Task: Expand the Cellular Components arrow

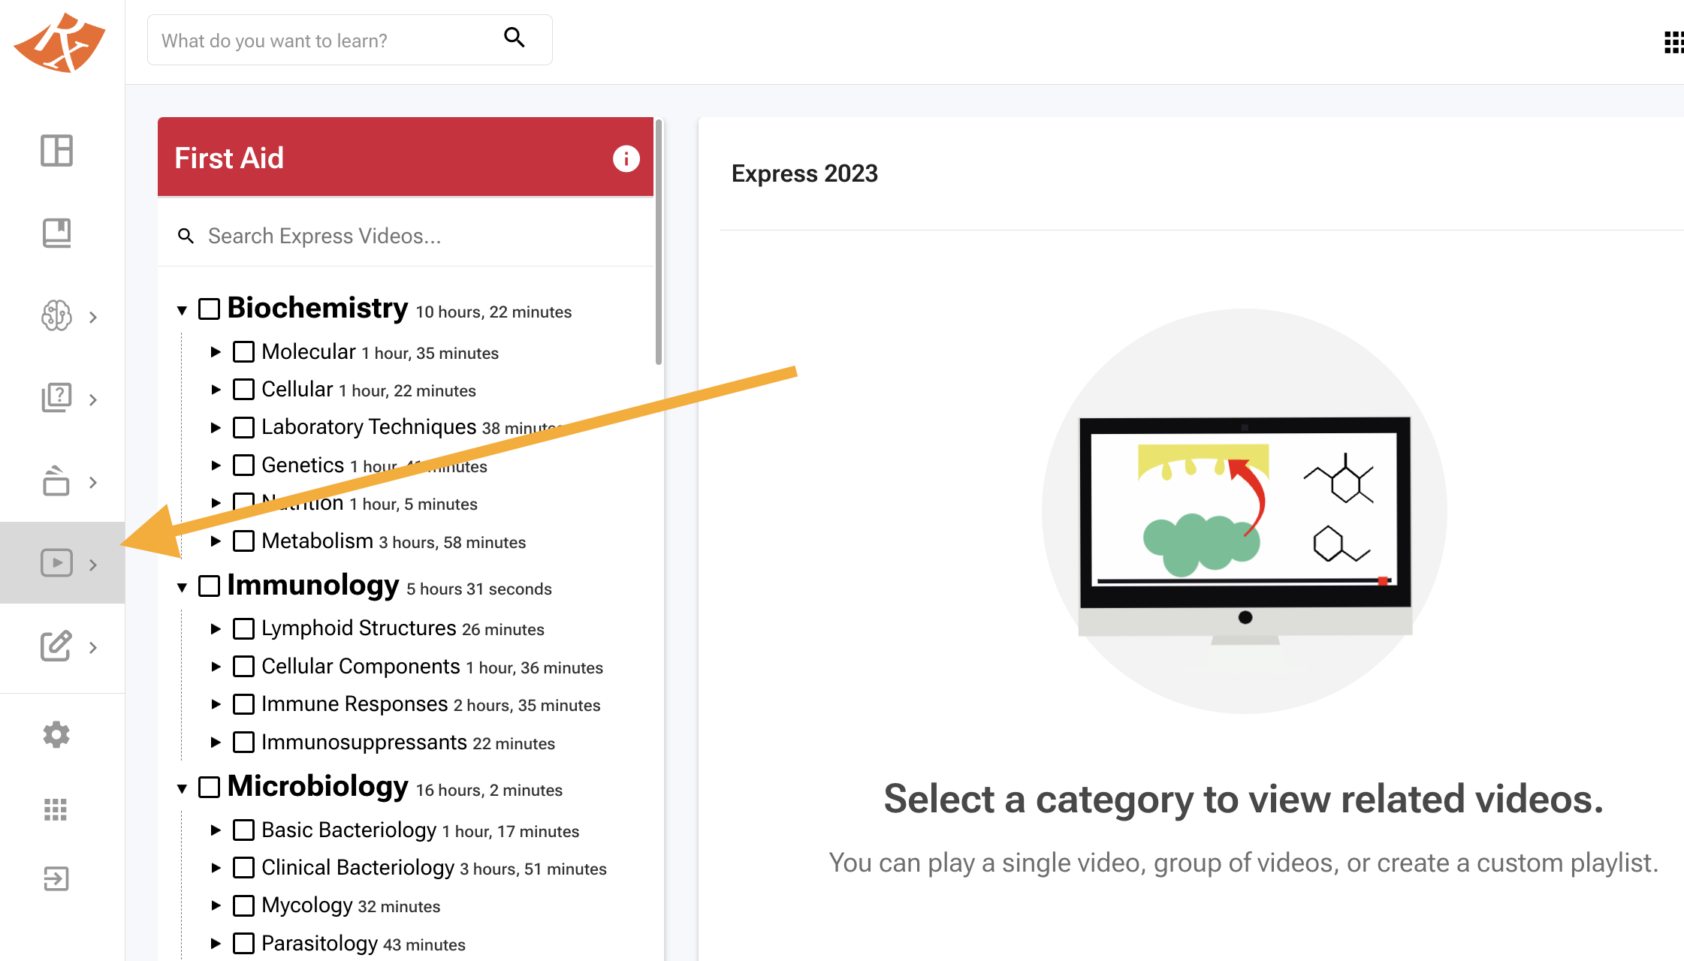Action: tap(216, 666)
